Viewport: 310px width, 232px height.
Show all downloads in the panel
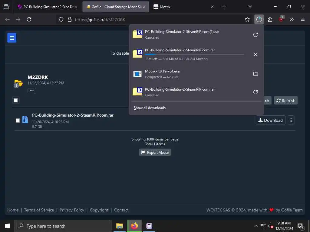pos(150,108)
